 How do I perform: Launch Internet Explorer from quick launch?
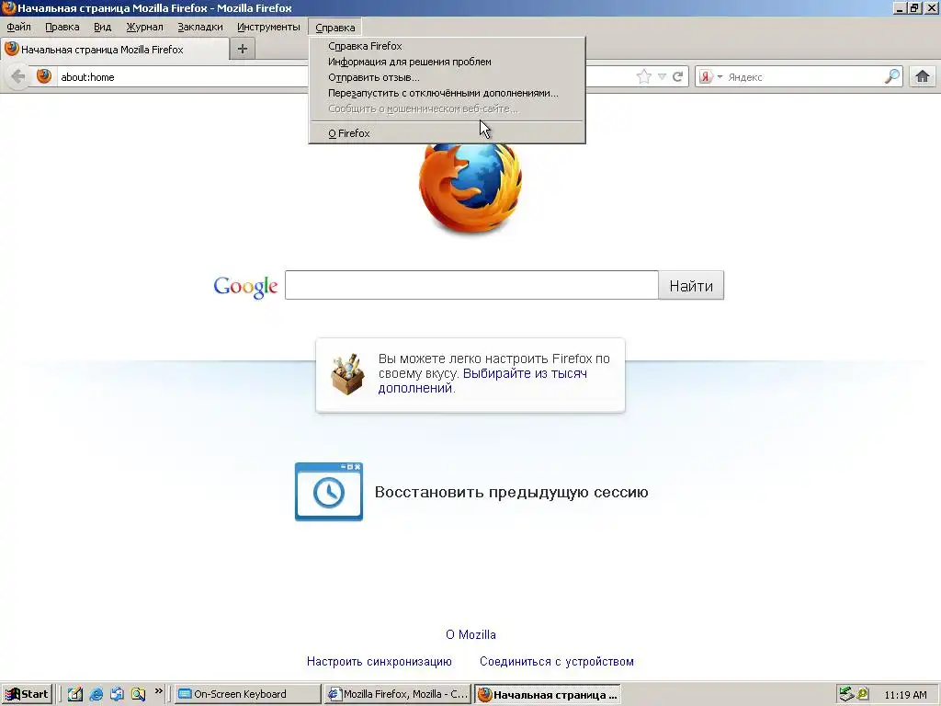point(96,694)
